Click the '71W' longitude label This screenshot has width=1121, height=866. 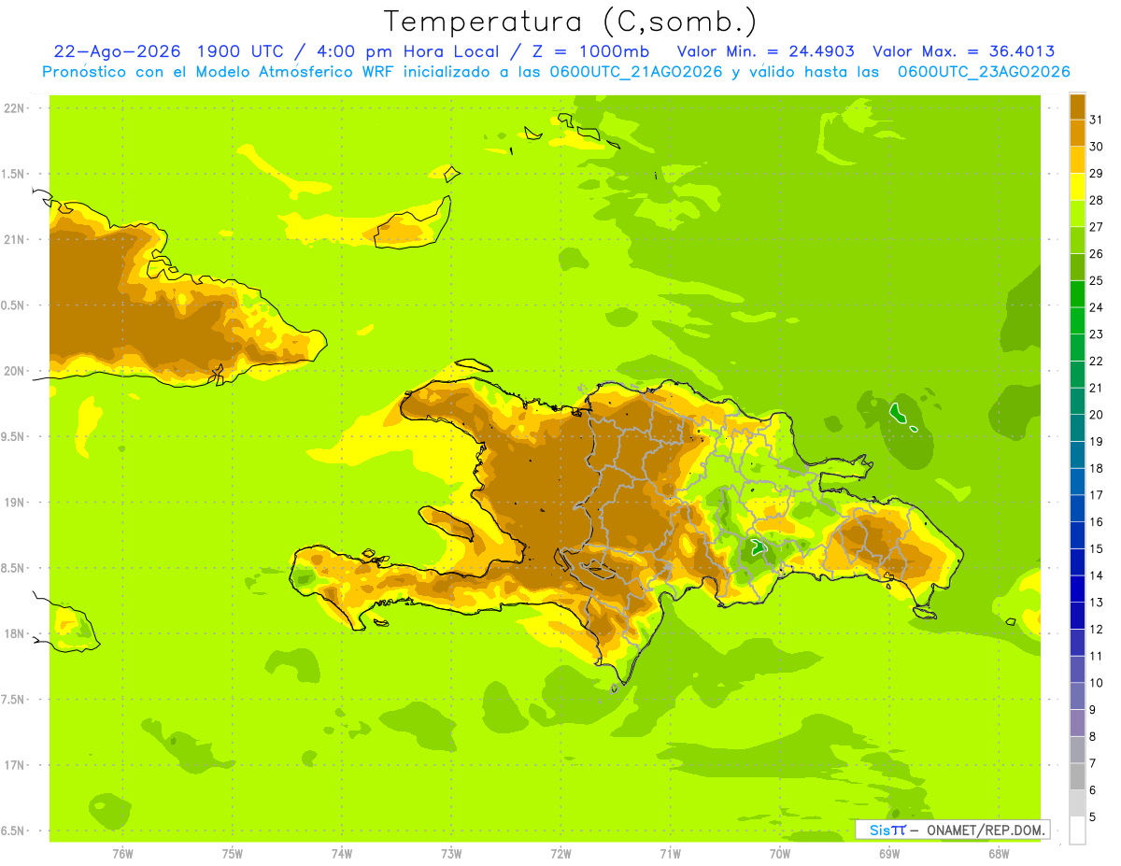tap(670, 854)
